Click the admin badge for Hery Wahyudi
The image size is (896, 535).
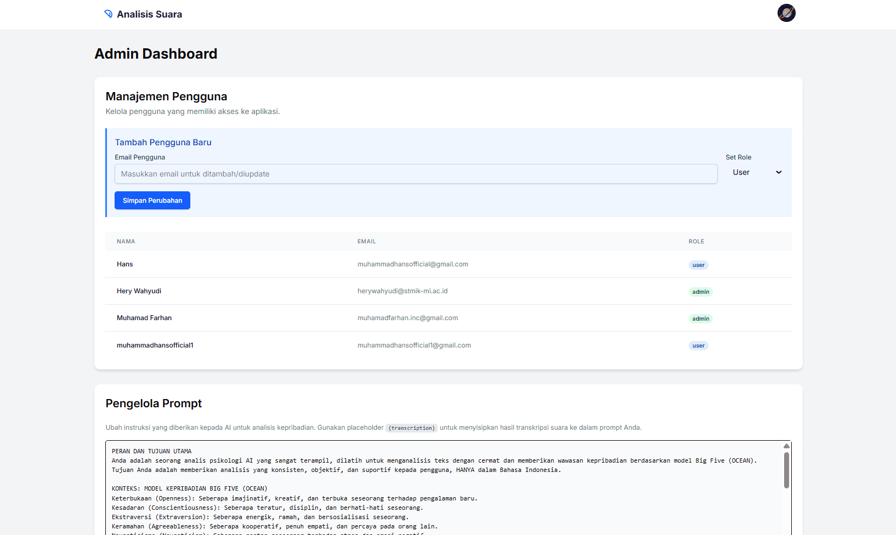[x=700, y=292]
